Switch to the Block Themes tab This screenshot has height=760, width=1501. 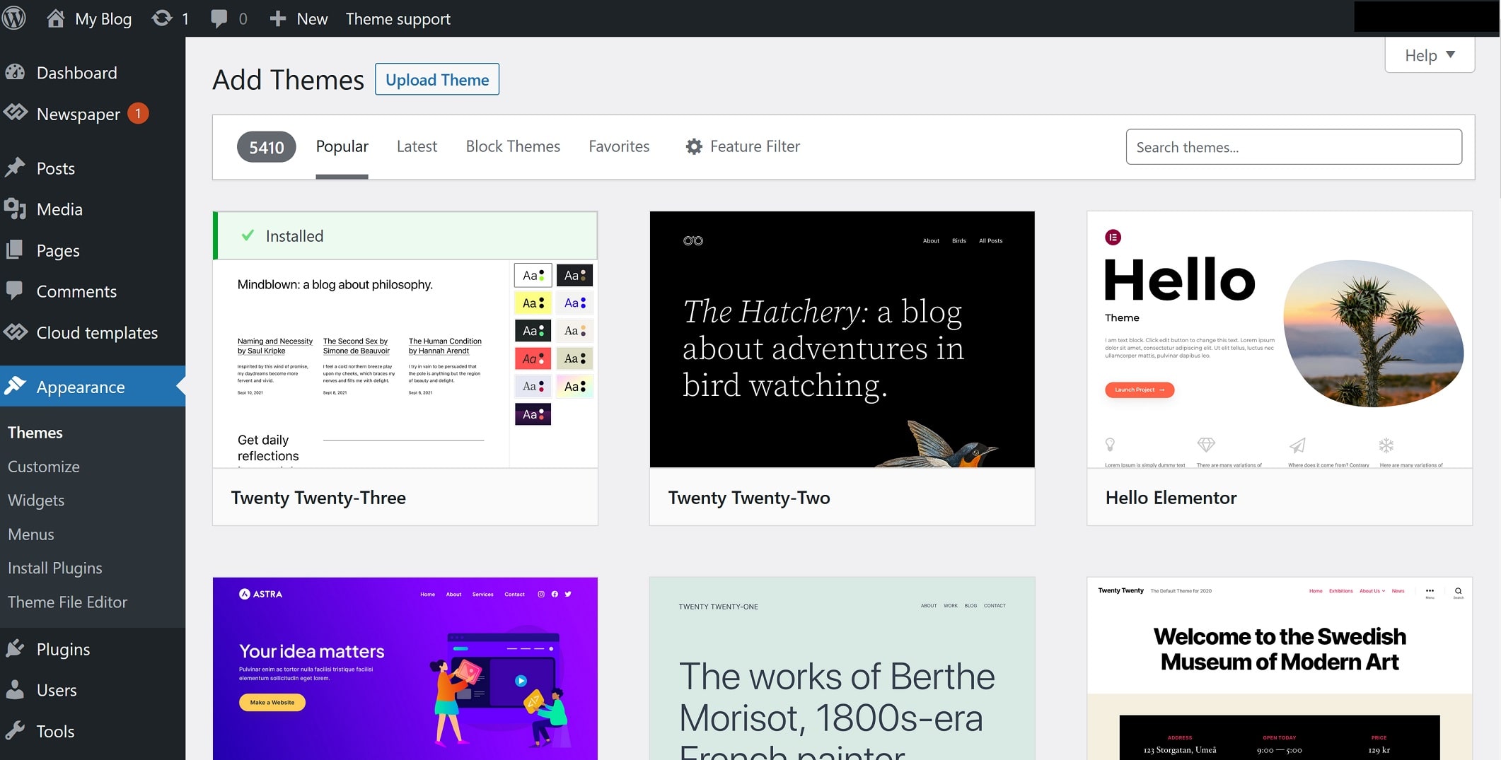[x=512, y=146]
